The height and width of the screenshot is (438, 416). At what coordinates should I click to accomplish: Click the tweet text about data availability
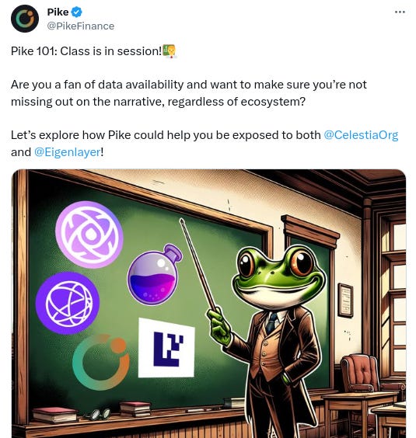click(x=188, y=93)
